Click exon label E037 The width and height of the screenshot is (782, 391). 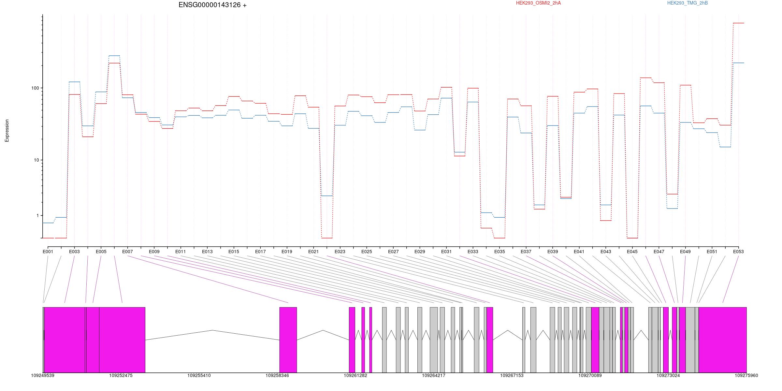(x=526, y=252)
